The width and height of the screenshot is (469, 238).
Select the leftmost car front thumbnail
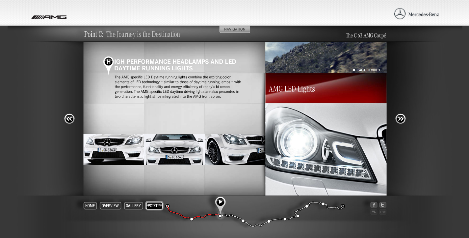tap(114, 149)
